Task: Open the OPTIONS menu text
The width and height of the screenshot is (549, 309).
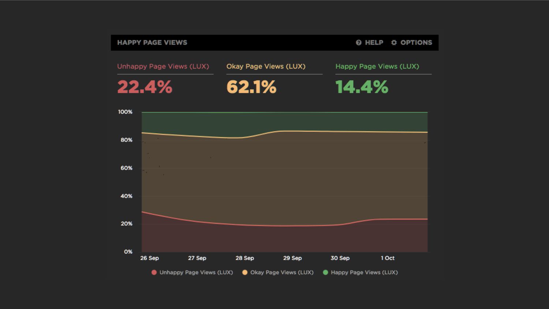Action: 416,43
